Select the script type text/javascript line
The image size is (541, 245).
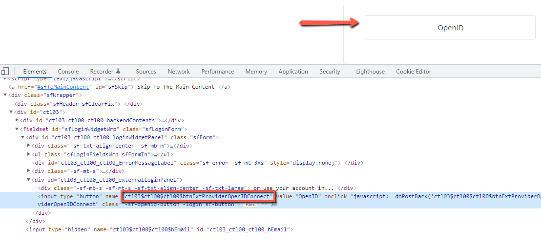pos(72,79)
